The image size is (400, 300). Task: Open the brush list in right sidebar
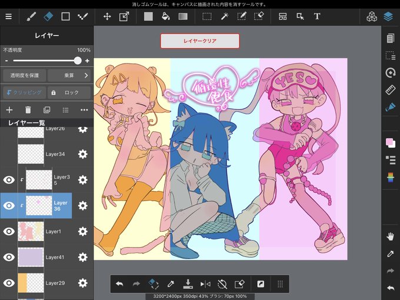tap(391, 160)
